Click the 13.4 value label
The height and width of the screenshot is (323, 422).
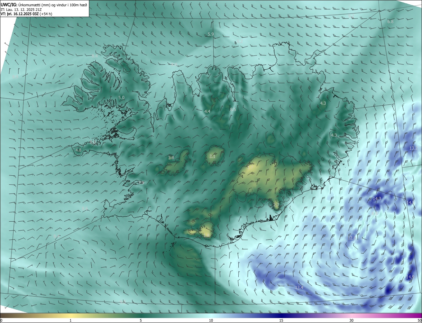click(x=299, y=288)
